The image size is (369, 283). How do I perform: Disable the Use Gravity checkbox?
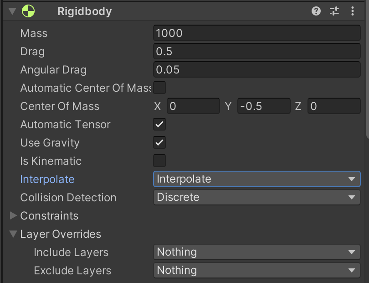click(159, 142)
